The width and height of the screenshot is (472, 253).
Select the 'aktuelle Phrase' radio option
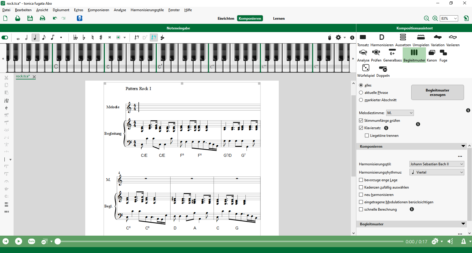(361, 93)
